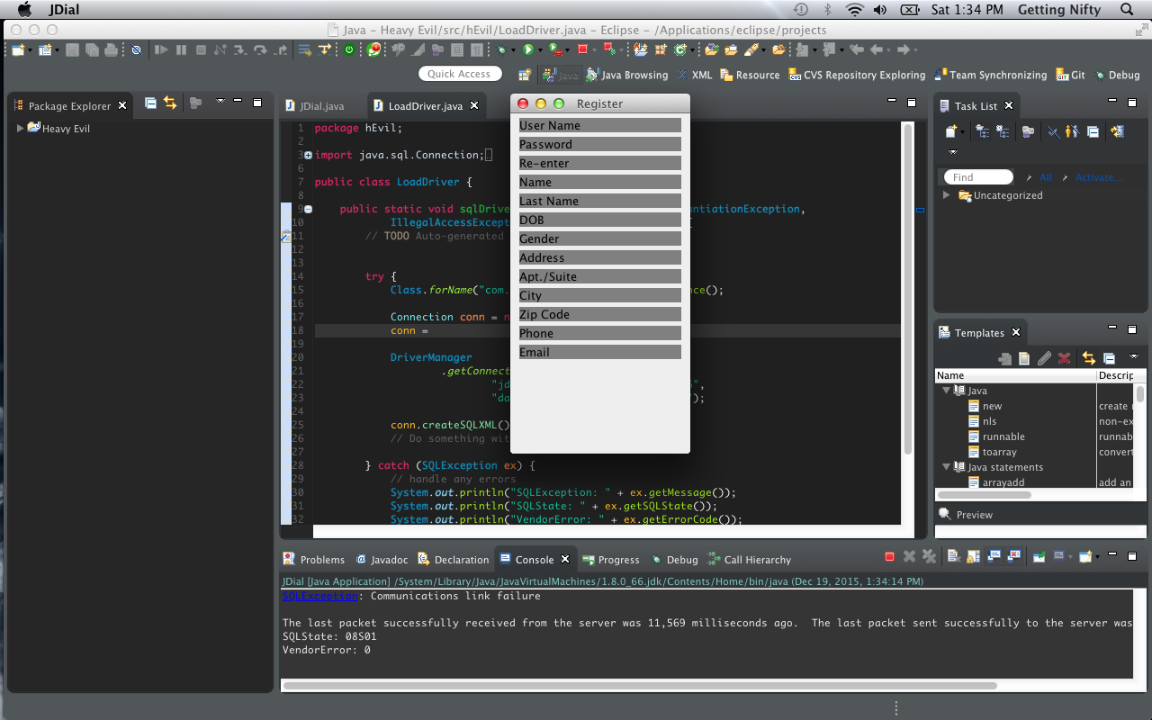Click the New Java Class icon

pos(679,49)
